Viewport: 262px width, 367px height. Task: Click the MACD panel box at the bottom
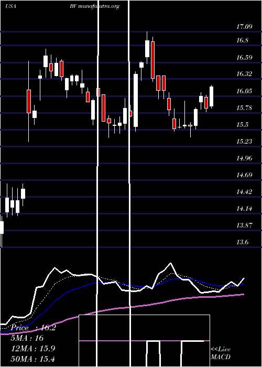coord(144,341)
